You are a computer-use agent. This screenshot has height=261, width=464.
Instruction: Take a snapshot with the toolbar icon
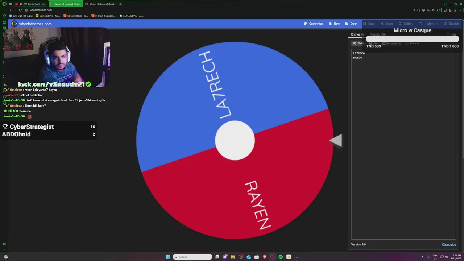[418, 10]
